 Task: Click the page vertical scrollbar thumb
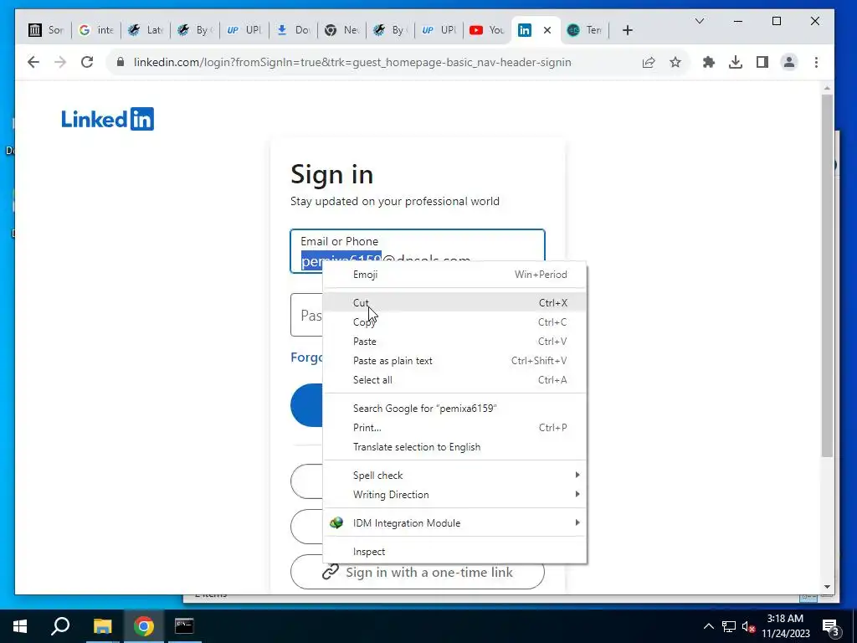click(827, 275)
